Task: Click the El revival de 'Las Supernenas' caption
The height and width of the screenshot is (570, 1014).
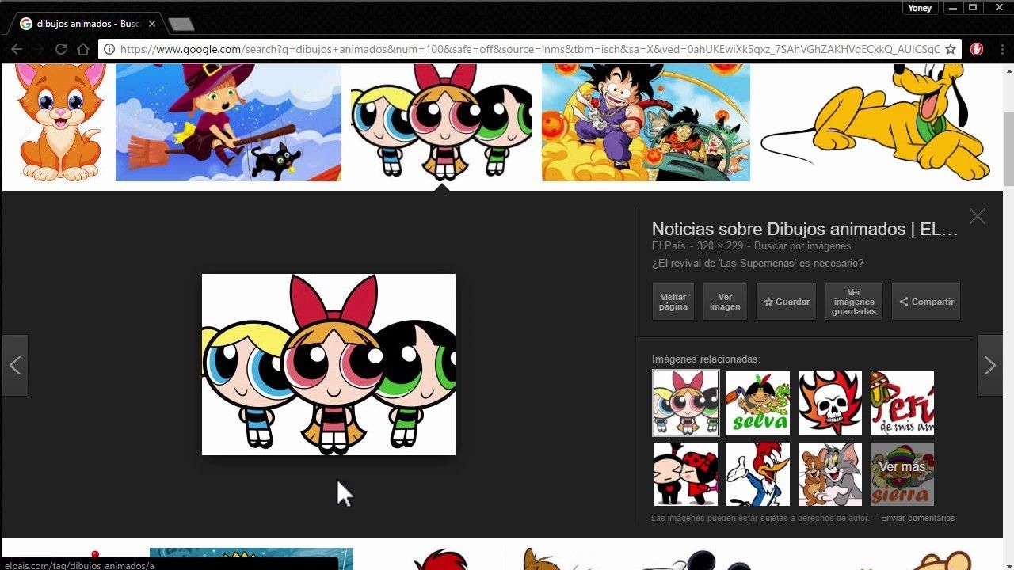Action: pyautogui.click(x=757, y=263)
